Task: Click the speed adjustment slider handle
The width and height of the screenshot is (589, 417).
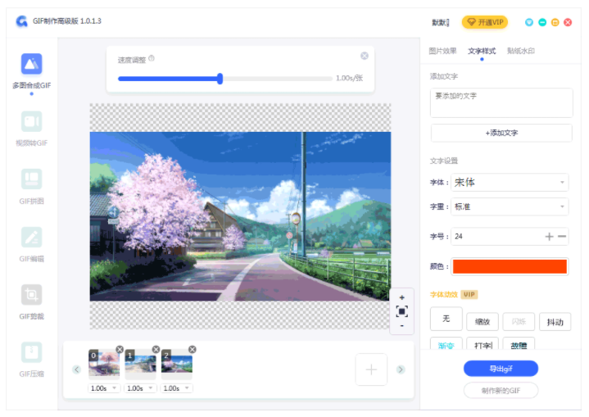Action: 220,79
